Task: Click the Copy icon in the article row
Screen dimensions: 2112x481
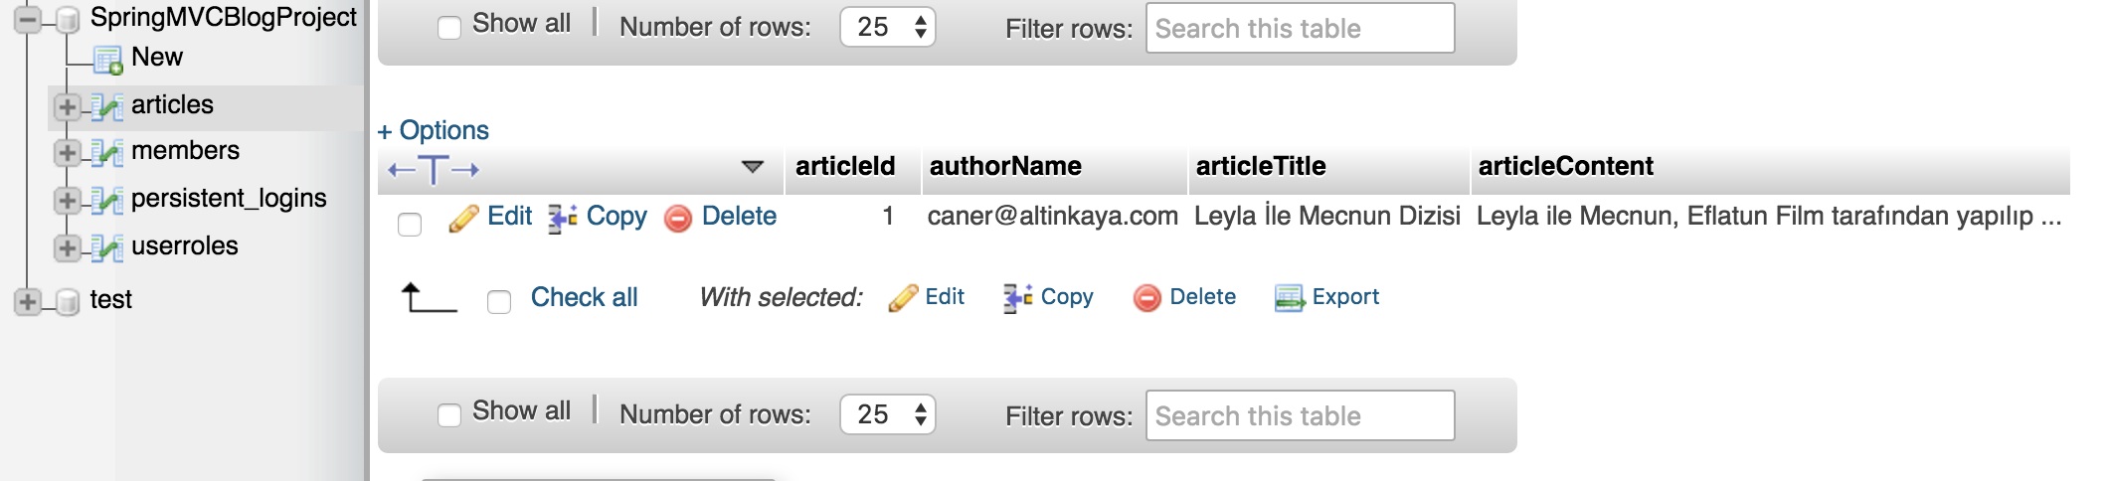Action: coord(563,218)
